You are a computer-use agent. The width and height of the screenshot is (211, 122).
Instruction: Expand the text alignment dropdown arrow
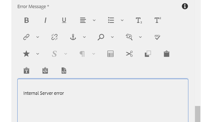[94, 20]
